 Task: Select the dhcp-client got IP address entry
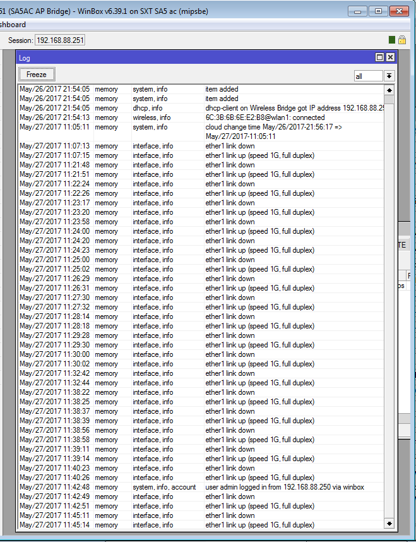pos(201,108)
